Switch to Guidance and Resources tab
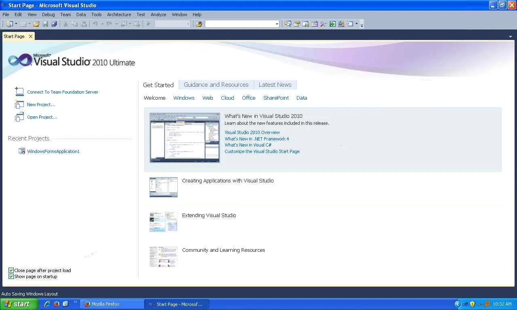The image size is (517, 310). (x=216, y=85)
